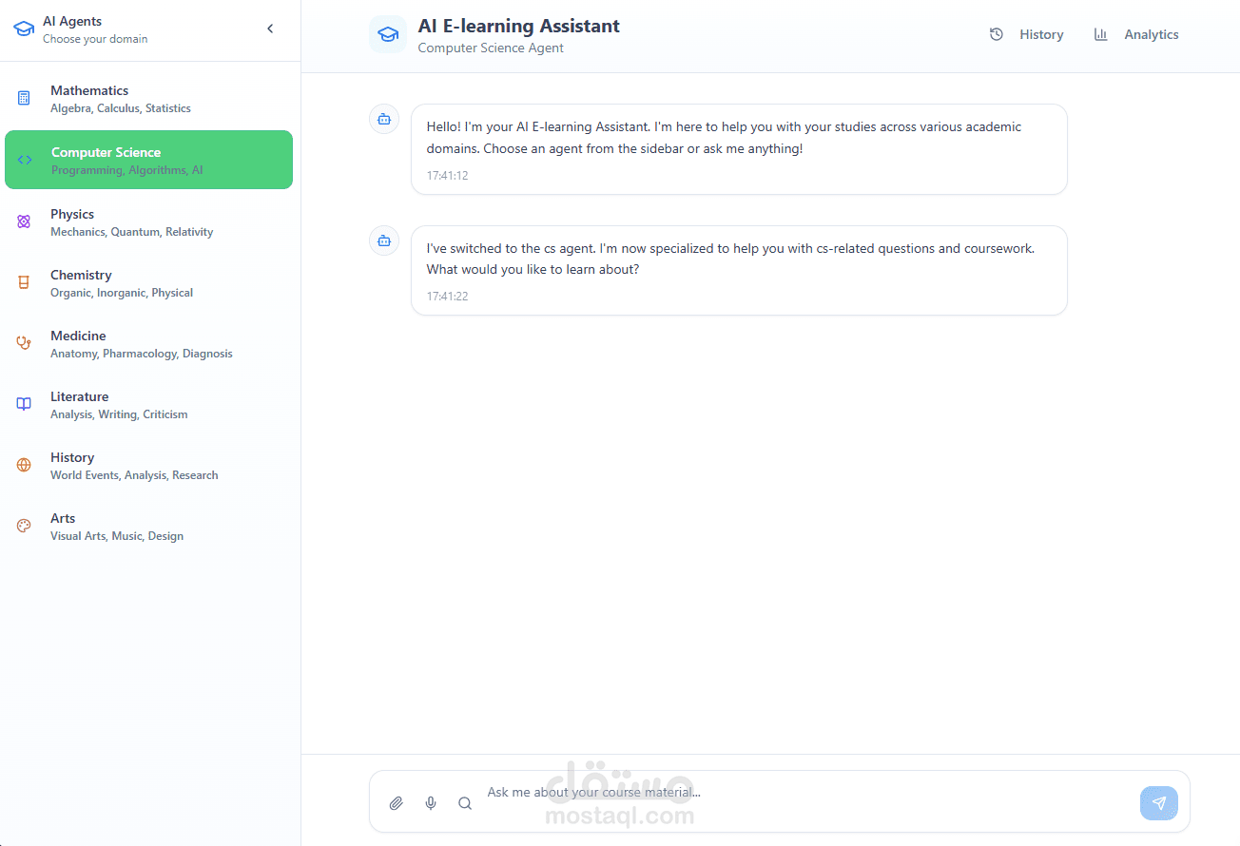This screenshot has width=1240, height=846.
Task: Select the Arts palette icon
Action: [x=23, y=525]
